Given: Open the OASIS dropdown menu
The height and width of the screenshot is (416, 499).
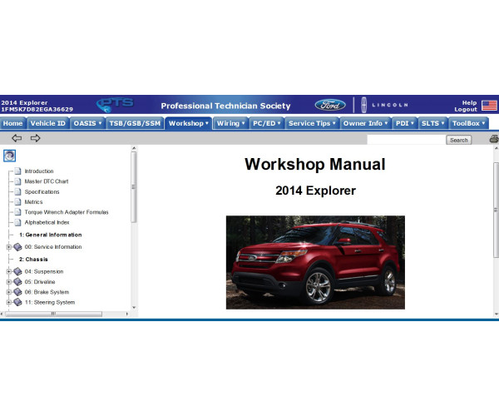Looking at the screenshot, I should click(x=87, y=123).
